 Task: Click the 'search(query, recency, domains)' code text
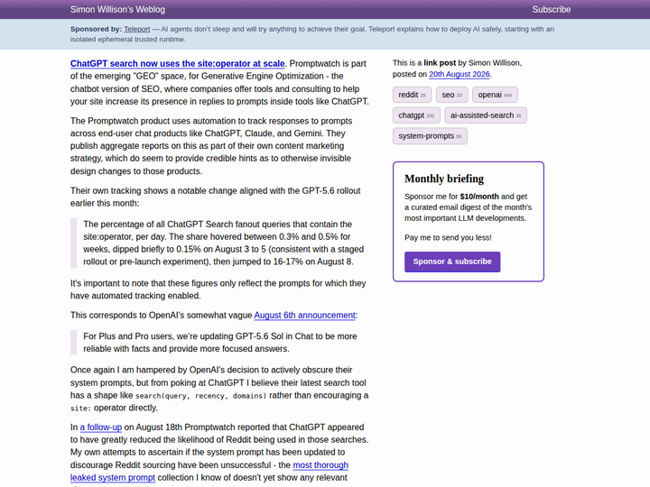click(201, 396)
